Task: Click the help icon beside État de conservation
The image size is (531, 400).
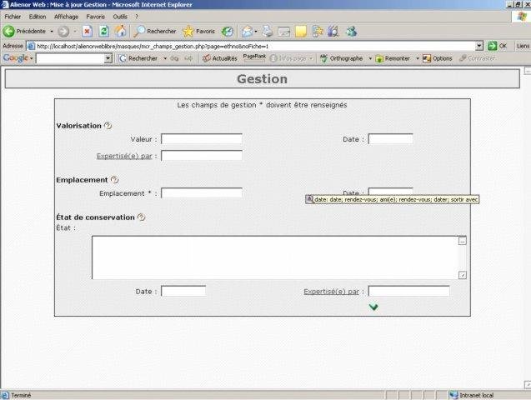Action: [x=141, y=217]
